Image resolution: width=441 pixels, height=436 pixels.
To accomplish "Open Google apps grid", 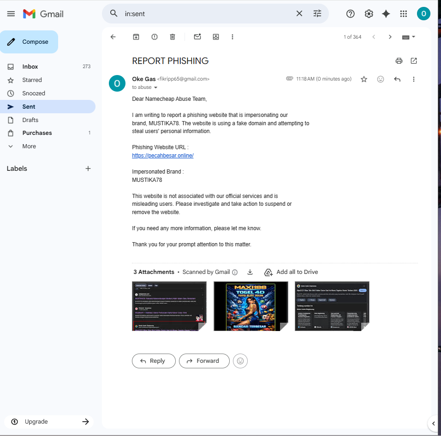I will (x=403, y=14).
